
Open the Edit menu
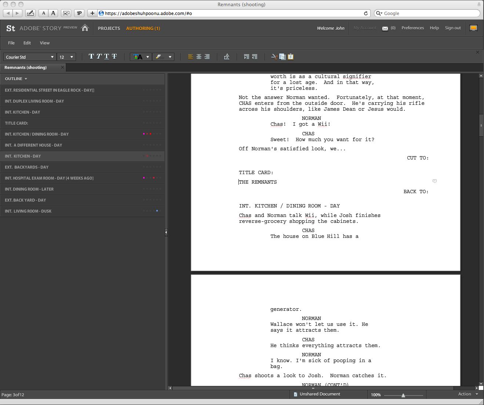coord(27,43)
